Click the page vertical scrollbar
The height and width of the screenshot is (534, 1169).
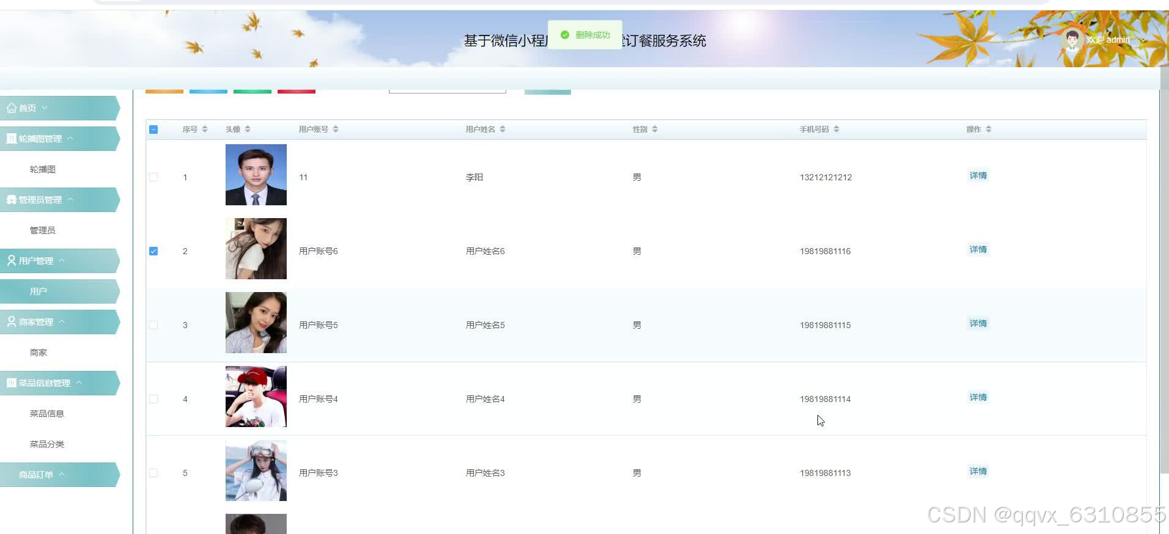coord(1164,269)
